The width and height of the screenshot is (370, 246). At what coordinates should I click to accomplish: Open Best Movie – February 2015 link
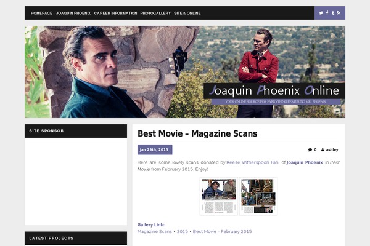222,232
